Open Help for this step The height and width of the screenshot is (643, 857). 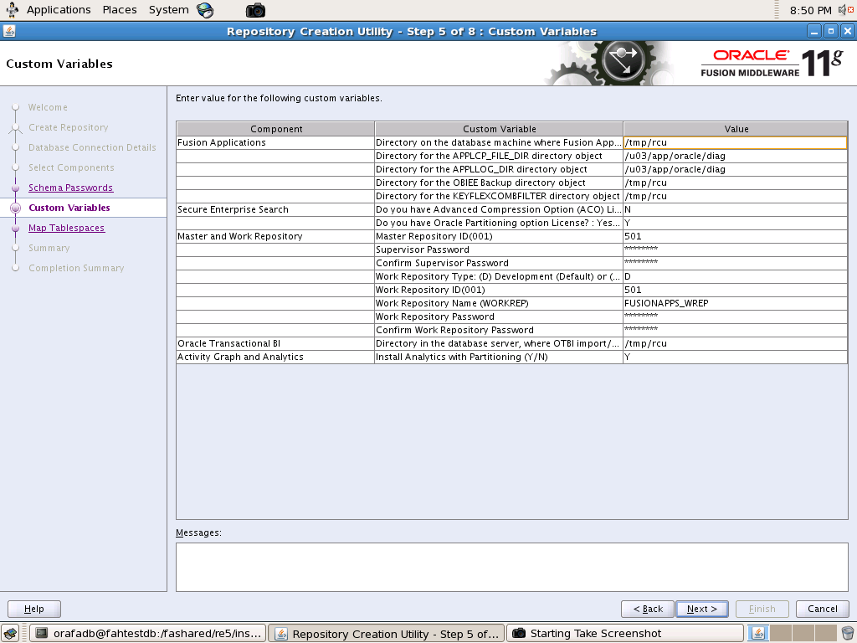pos(33,610)
